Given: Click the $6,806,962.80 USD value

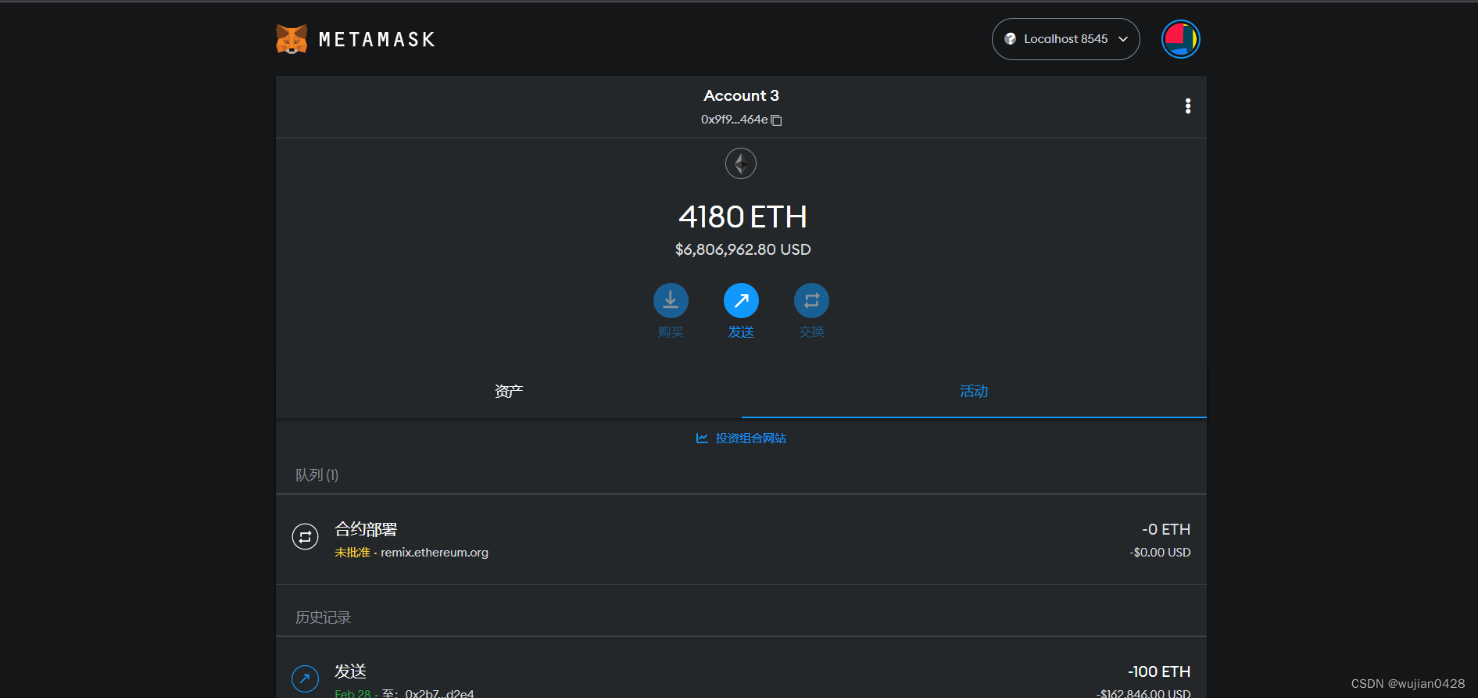Looking at the screenshot, I should point(743,249).
